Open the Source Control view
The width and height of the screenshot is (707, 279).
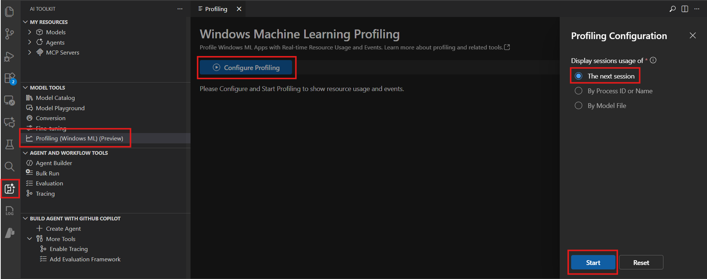tap(10, 34)
